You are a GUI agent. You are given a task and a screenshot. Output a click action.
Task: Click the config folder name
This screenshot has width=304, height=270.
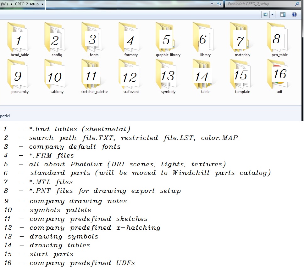pyautogui.click(x=57, y=55)
